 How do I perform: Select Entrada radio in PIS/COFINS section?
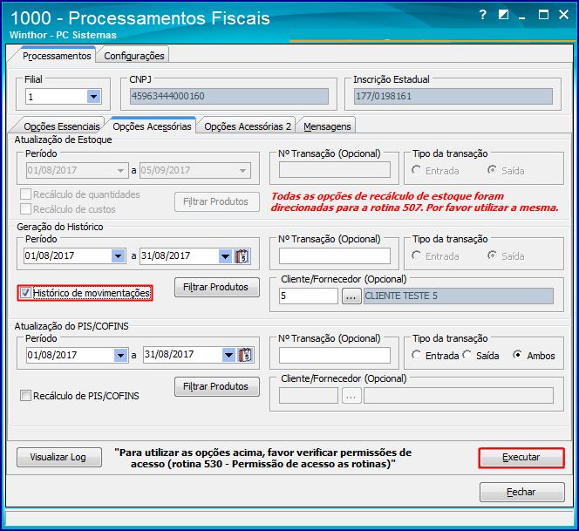coord(417,355)
